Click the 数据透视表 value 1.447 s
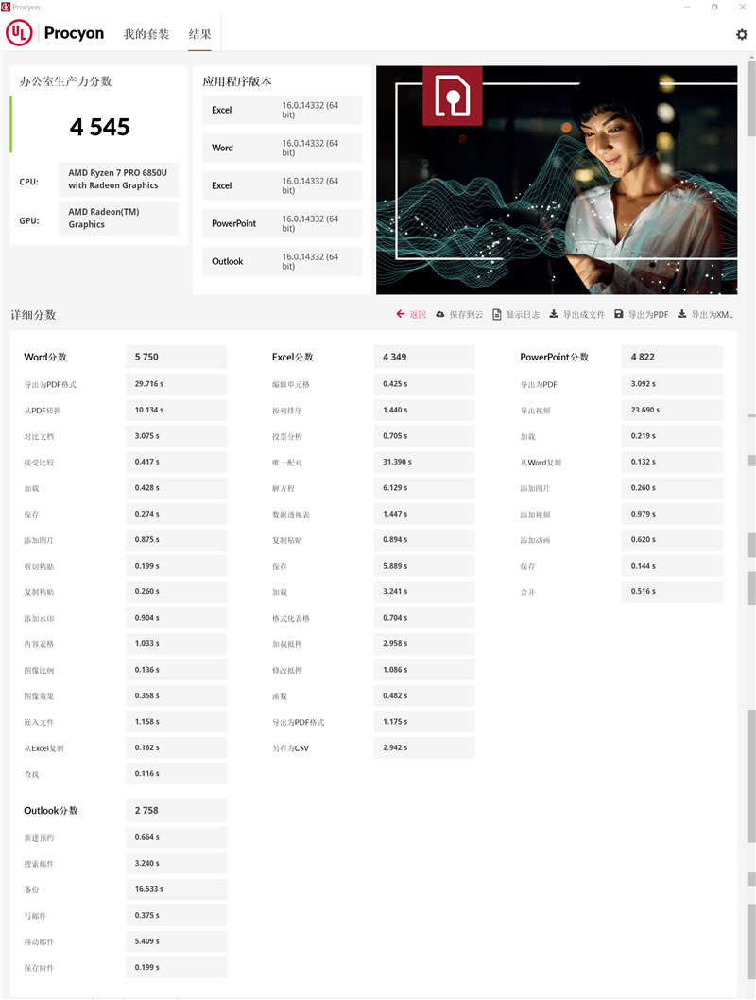Screen dimensions: 756x1000 pyautogui.click(x=424, y=514)
